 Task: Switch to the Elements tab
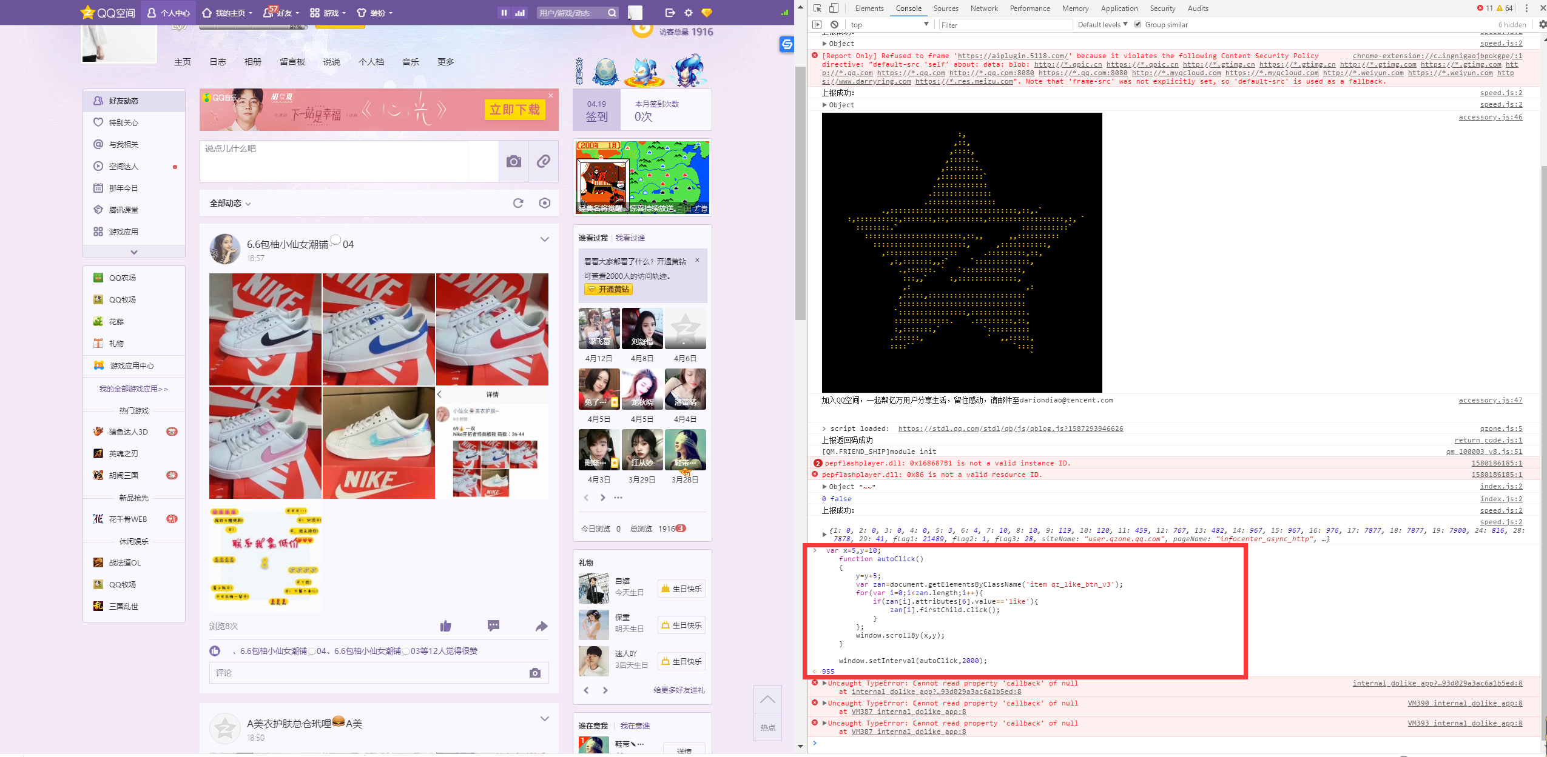click(x=869, y=8)
